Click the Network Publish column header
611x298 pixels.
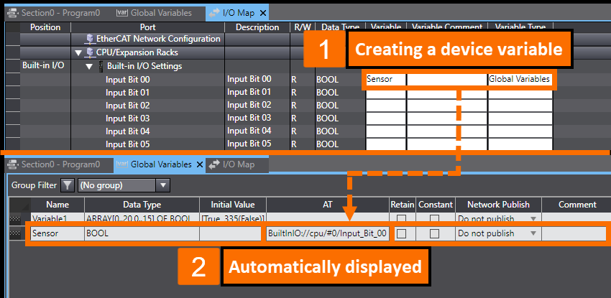(x=498, y=205)
